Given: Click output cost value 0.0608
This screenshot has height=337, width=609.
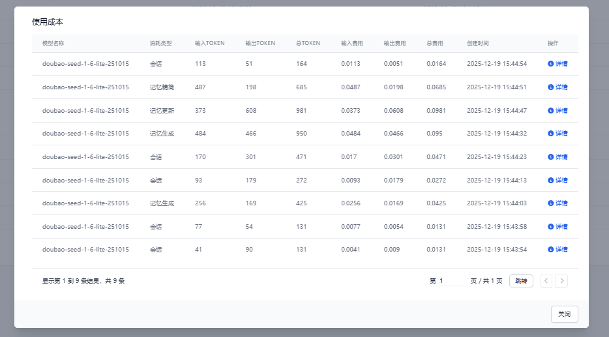Looking at the screenshot, I should coord(393,111).
